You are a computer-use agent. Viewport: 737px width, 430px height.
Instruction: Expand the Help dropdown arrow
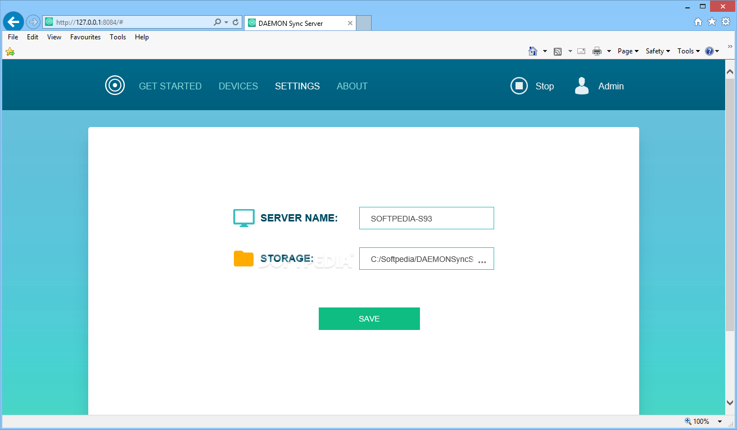(x=717, y=51)
